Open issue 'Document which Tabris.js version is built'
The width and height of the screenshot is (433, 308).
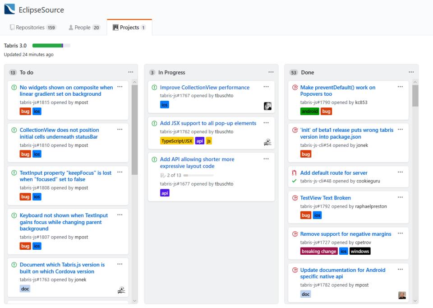pyautogui.click(x=62, y=268)
